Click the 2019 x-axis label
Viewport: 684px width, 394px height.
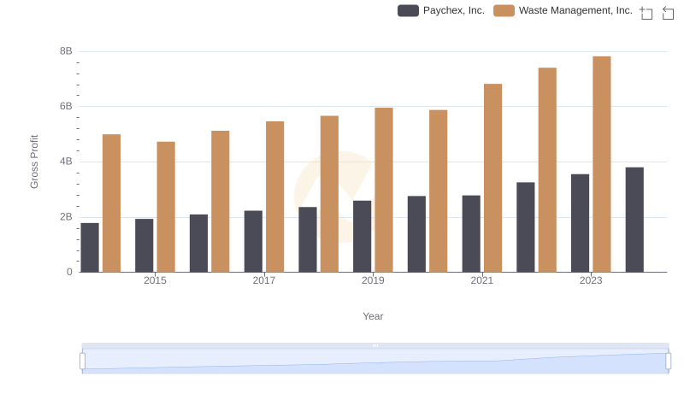point(373,280)
